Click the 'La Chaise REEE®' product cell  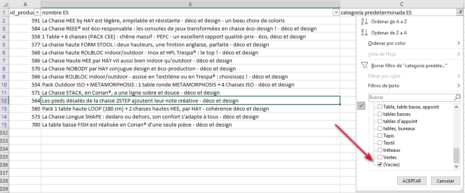pos(190,28)
